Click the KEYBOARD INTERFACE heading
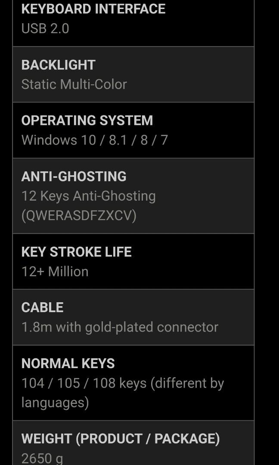Image resolution: width=279 pixels, height=465 pixels. click(x=93, y=9)
